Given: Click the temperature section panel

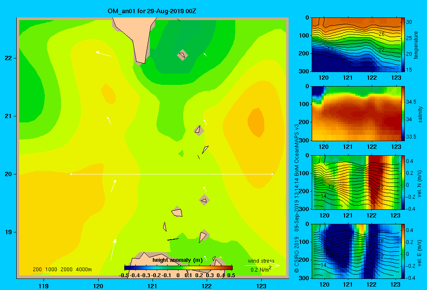Looking at the screenshot, I should (x=356, y=45).
